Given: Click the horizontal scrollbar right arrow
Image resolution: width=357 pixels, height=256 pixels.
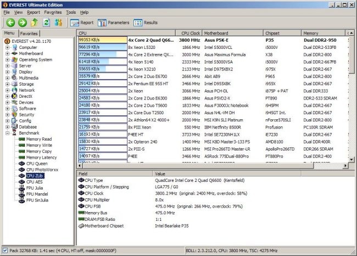Looking at the screenshot, I should pyautogui.click(x=346, y=165).
